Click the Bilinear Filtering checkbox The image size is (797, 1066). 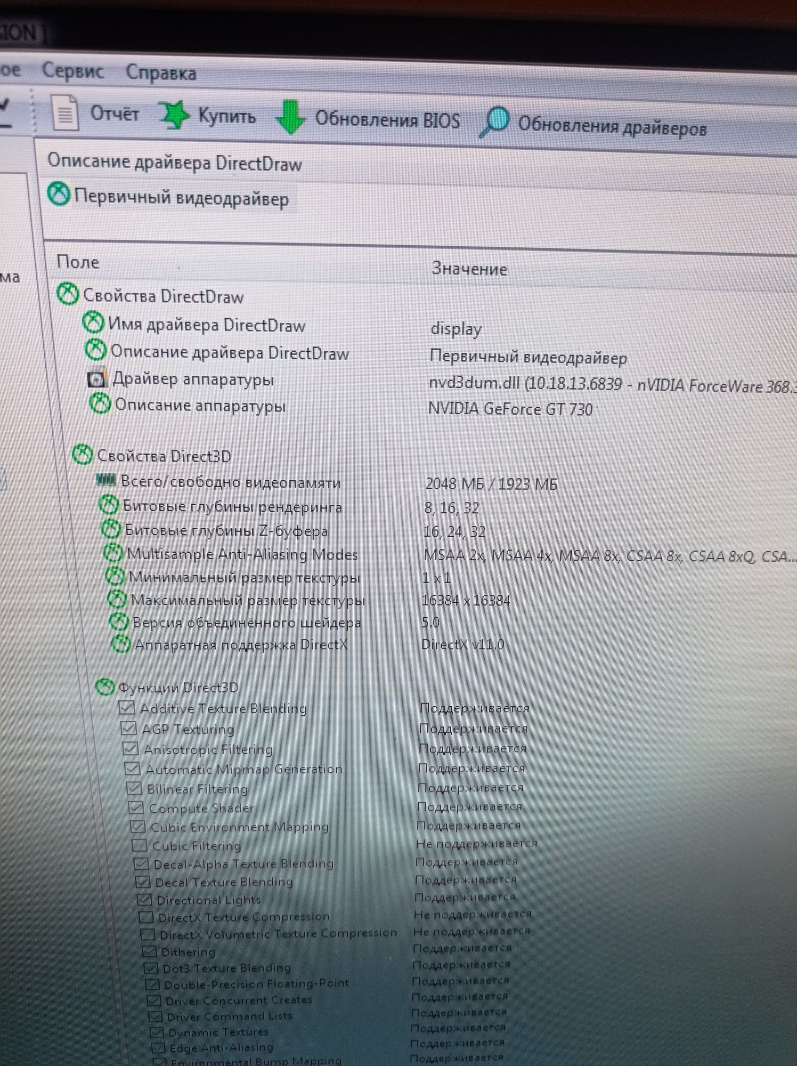pyautogui.click(x=134, y=788)
